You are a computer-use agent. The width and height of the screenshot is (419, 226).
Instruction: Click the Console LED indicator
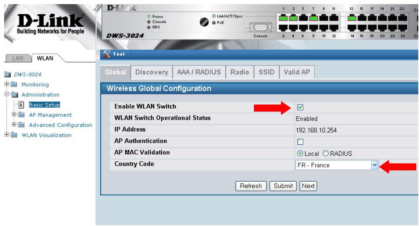coord(149,22)
